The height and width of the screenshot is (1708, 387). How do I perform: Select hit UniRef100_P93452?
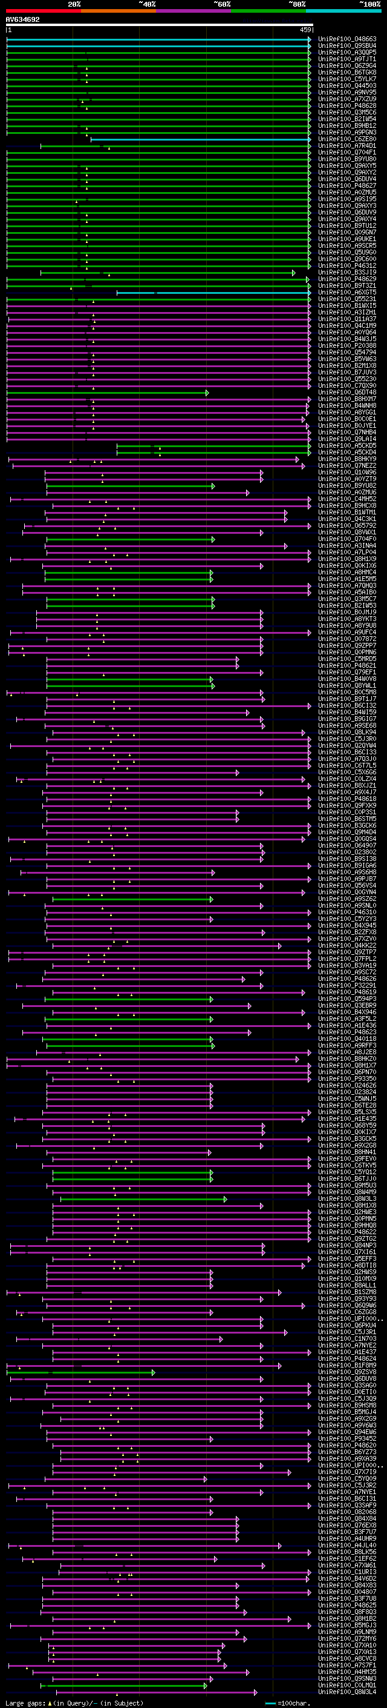tap(347, 1439)
